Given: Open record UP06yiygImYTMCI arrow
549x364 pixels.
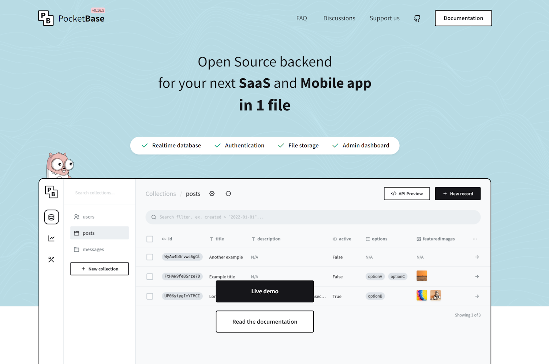Looking at the screenshot, I should [x=477, y=296].
